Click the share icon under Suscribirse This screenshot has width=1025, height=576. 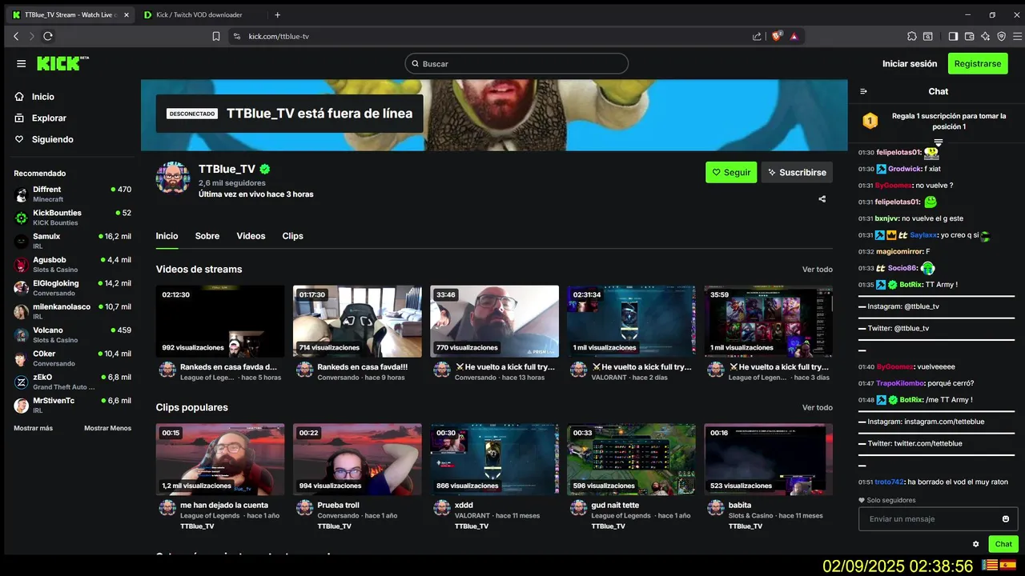click(822, 199)
